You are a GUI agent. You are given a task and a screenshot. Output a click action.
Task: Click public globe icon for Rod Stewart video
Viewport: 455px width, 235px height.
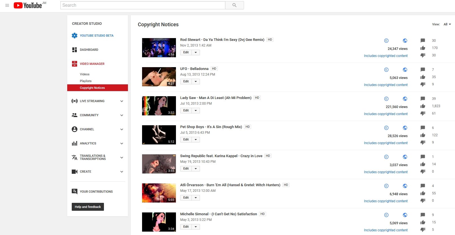(405, 41)
